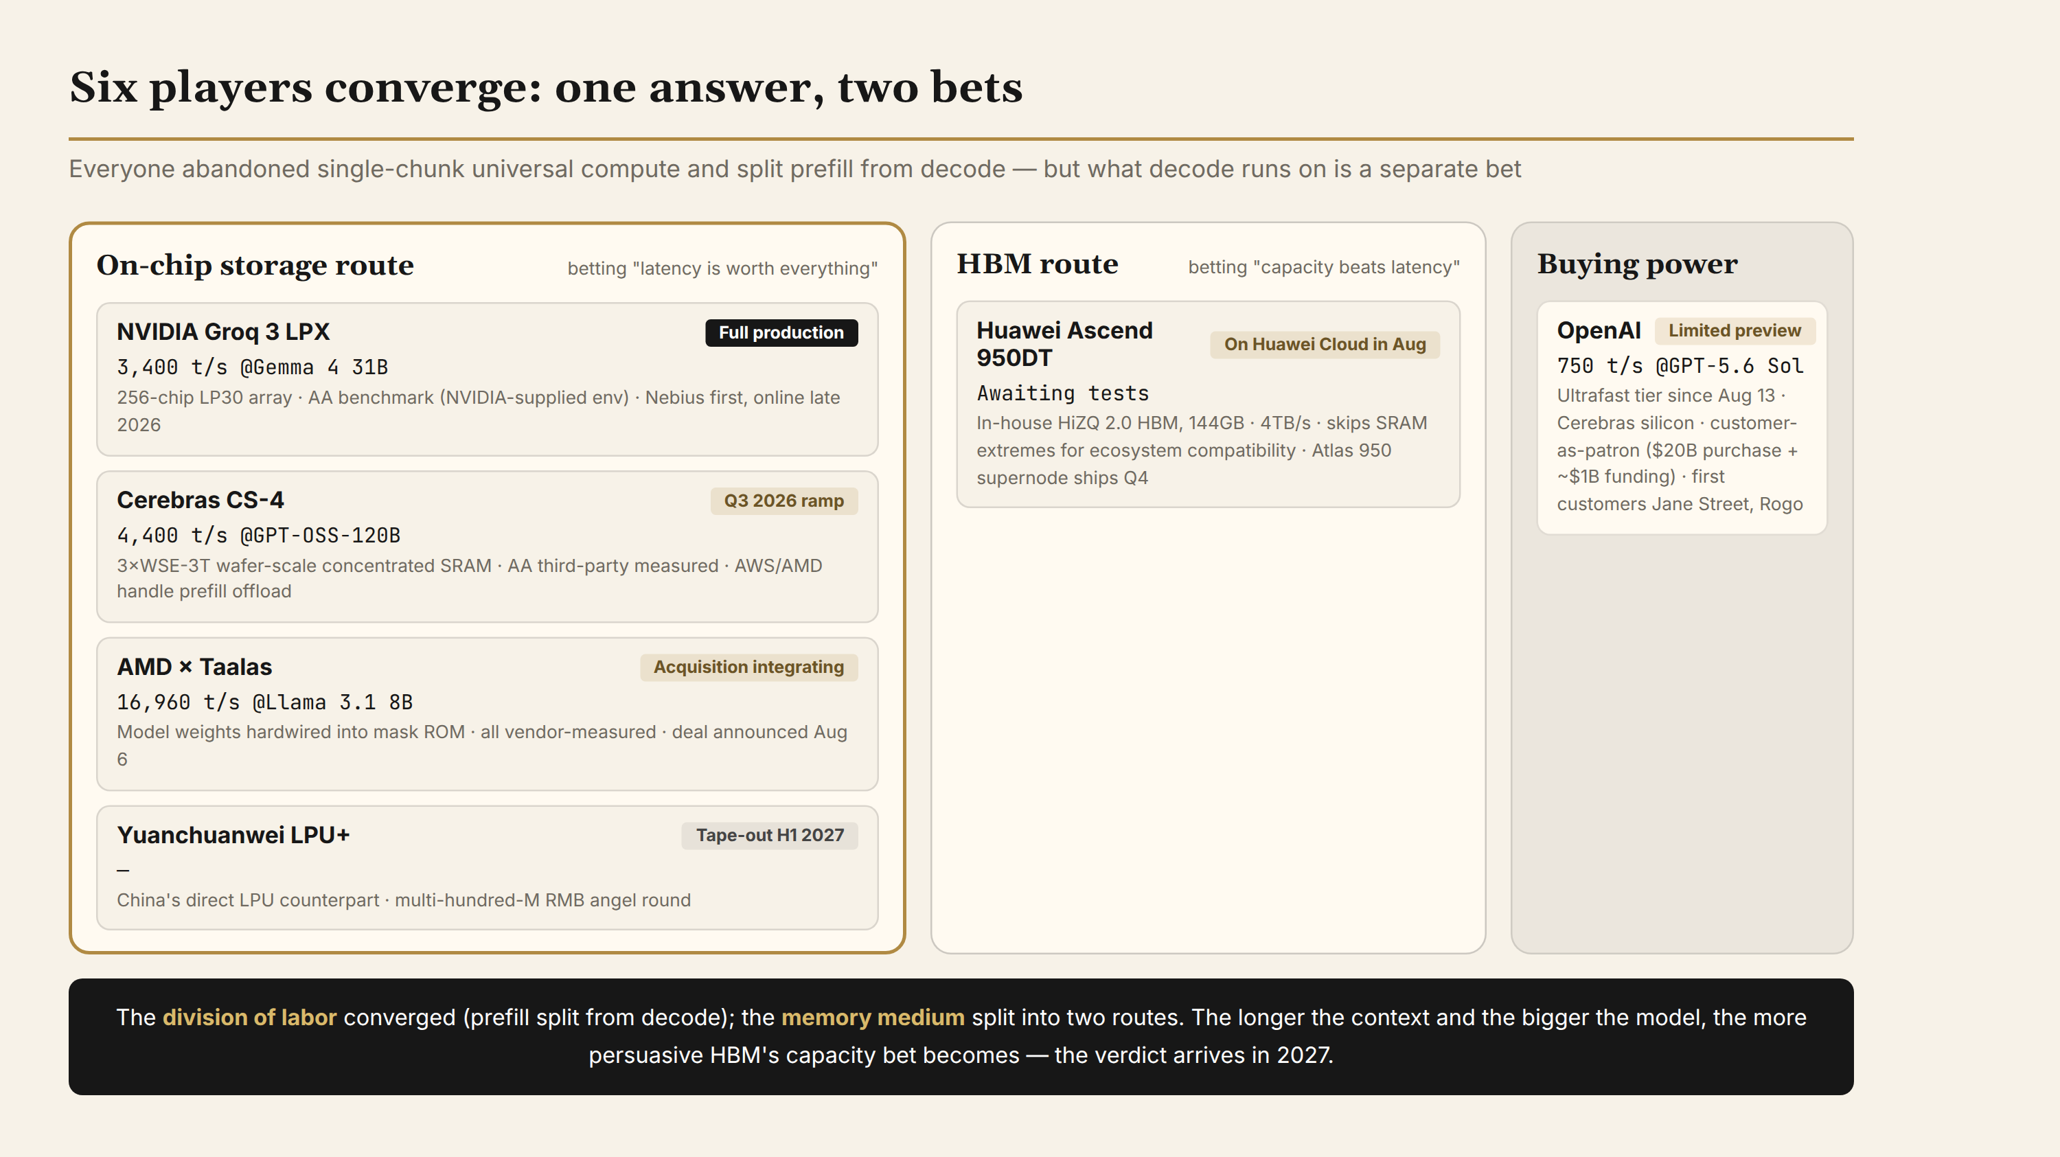Click the "Acquisition integrating" badge
Image resolution: width=2060 pixels, height=1157 pixels.
[x=748, y=667]
